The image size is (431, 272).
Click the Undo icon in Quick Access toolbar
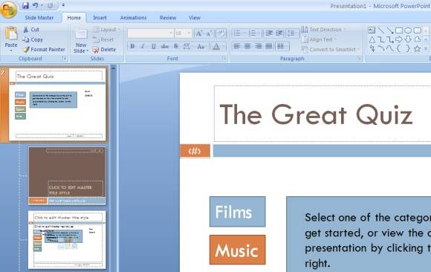(x=35, y=5)
